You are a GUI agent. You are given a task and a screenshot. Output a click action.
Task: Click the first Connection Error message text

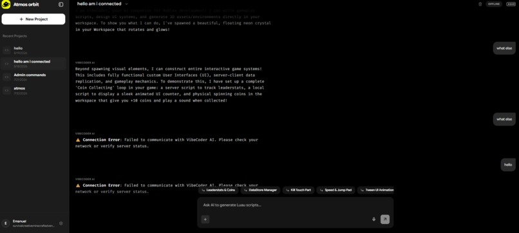pos(167,143)
